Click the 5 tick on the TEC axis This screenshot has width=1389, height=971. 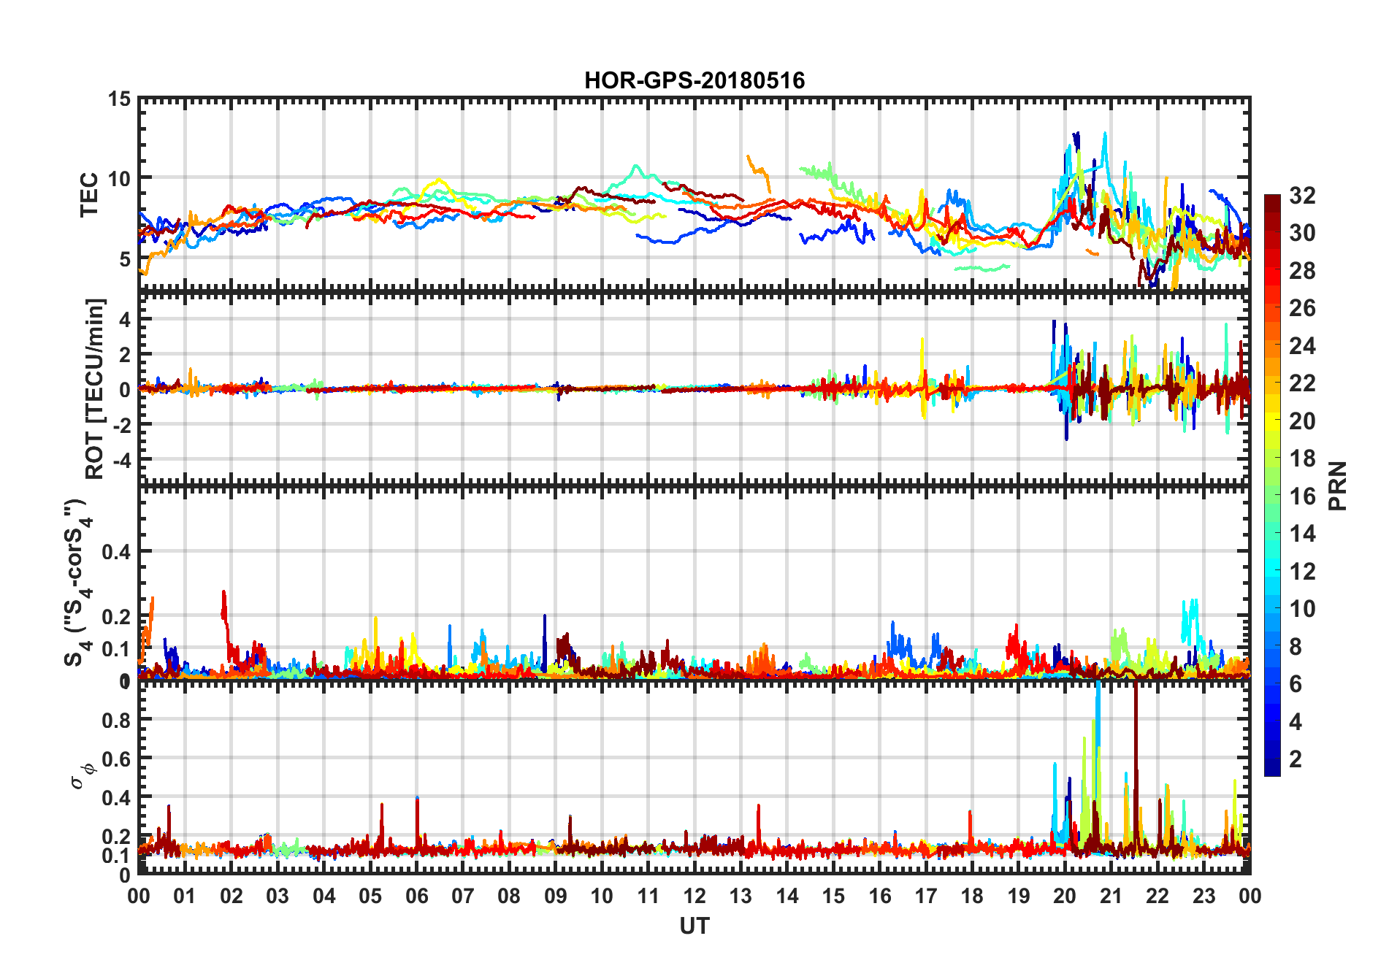[x=125, y=259]
